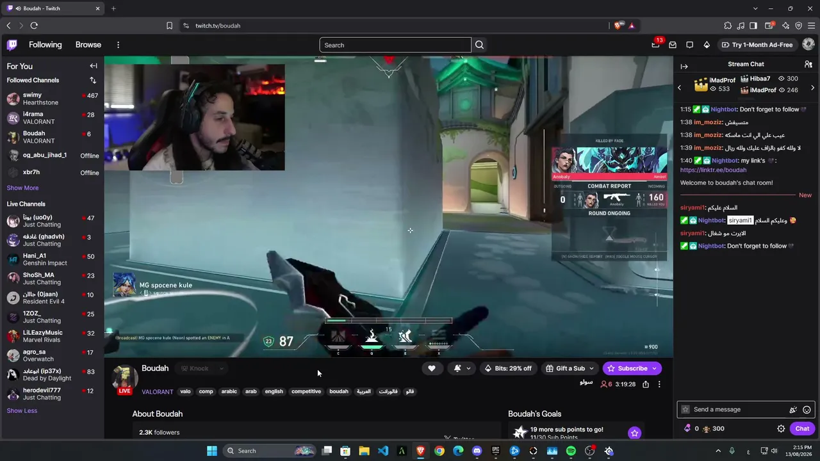Click Show Less under Live Channels
The image size is (820, 461).
(22, 410)
